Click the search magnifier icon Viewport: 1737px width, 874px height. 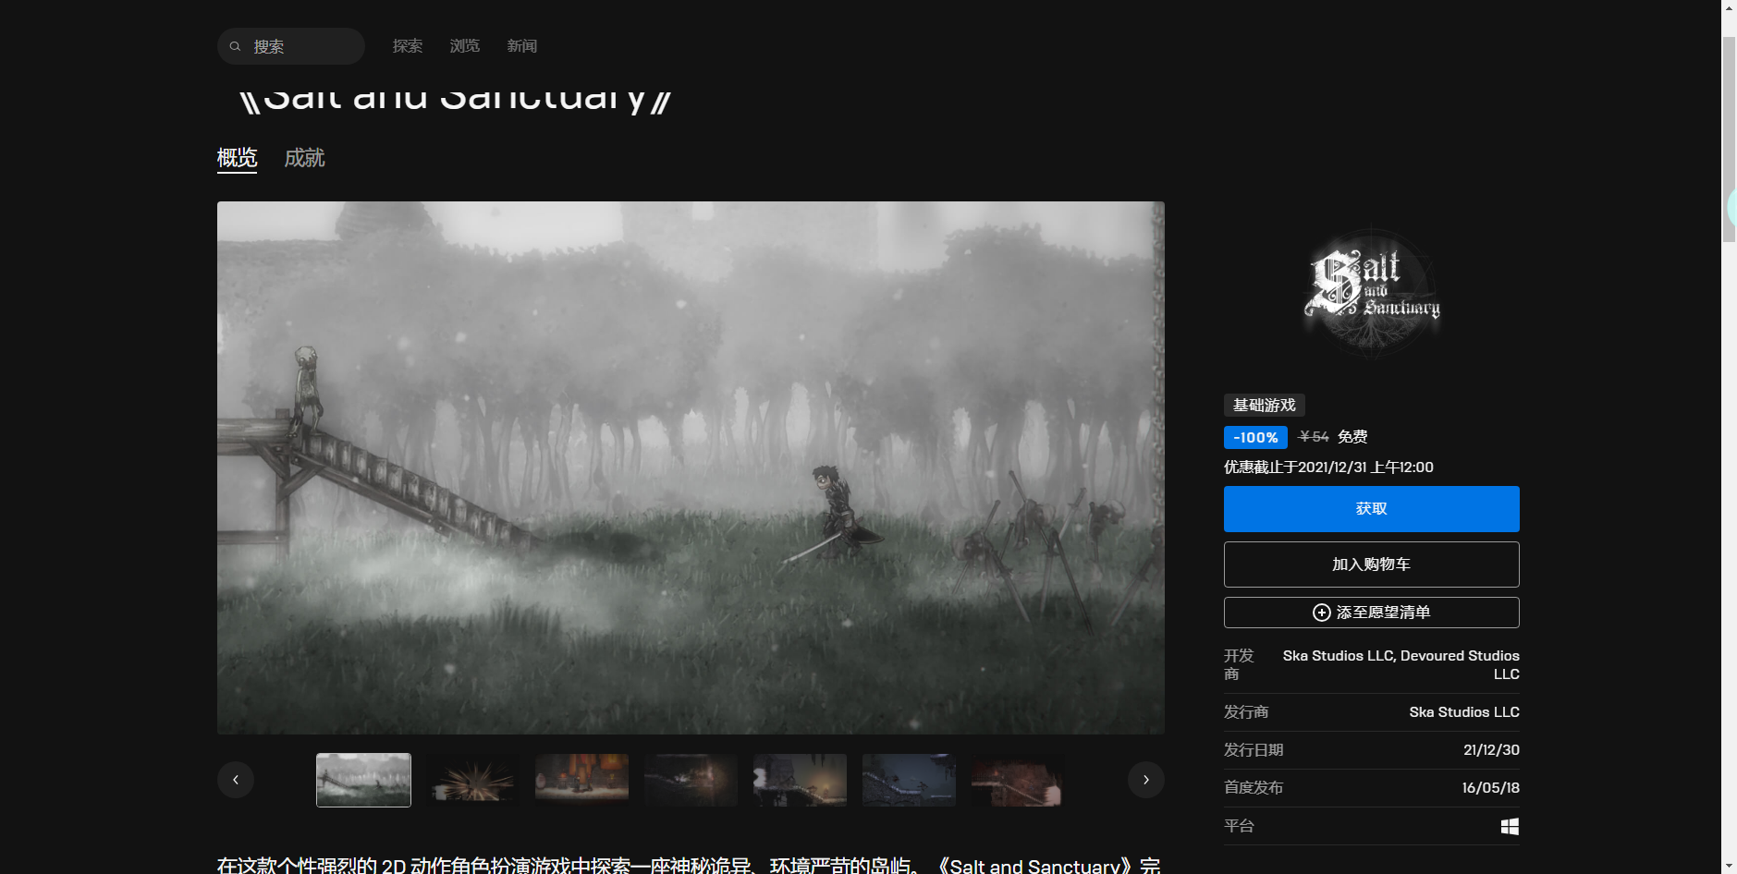(238, 45)
